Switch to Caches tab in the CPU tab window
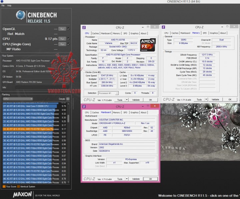This screenshot has height=199, width=240. (x=96, y=33)
